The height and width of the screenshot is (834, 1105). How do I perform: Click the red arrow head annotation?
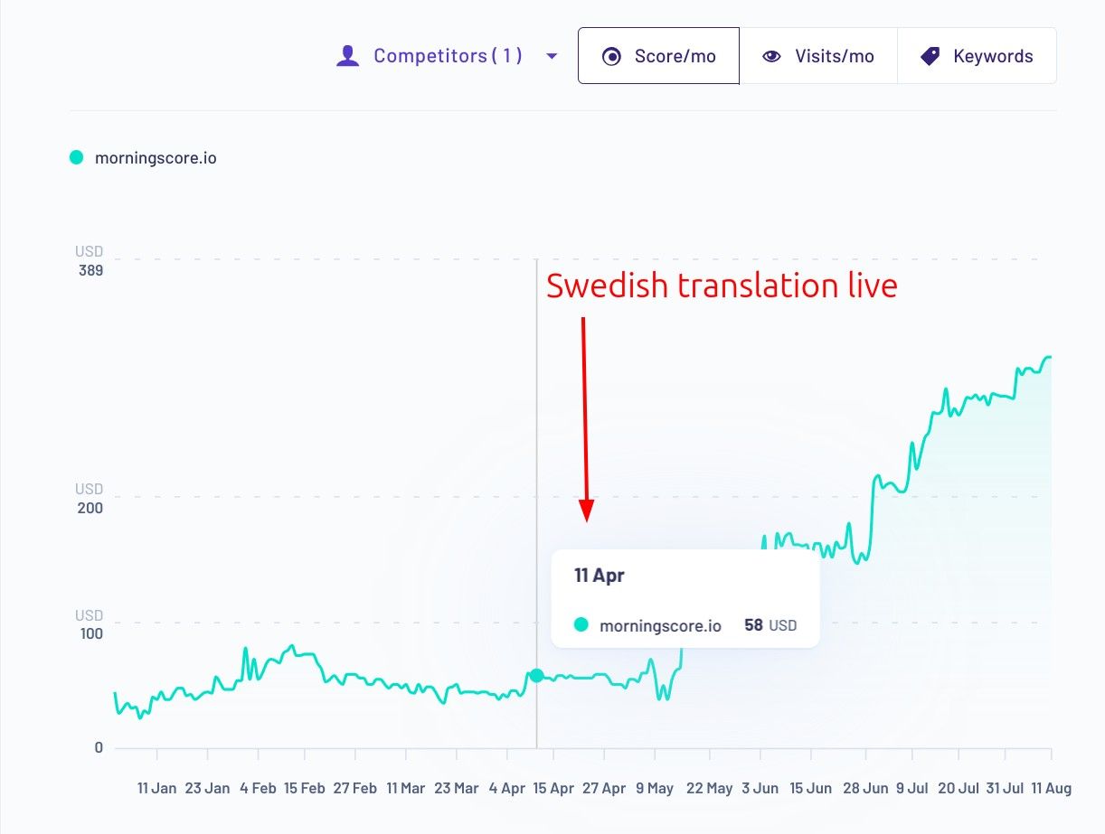pyautogui.click(x=587, y=513)
